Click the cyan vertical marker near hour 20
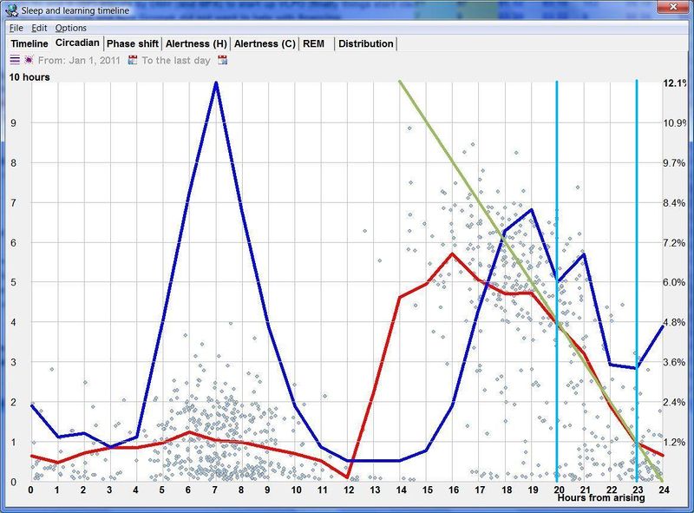694x513 pixels. click(556, 278)
